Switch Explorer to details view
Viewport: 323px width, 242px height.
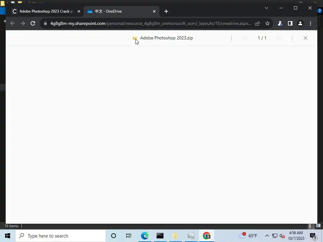[x=310, y=226]
